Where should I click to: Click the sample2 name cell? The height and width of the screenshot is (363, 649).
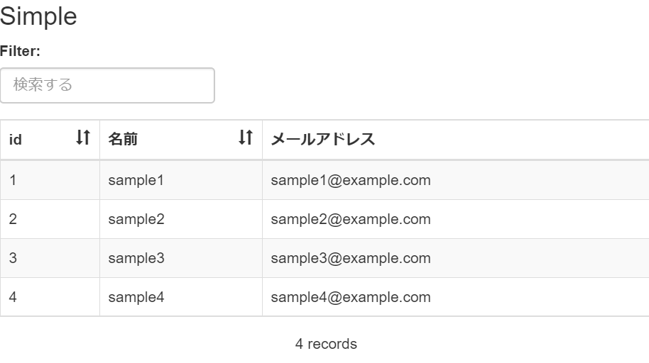(x=136, y=219)
